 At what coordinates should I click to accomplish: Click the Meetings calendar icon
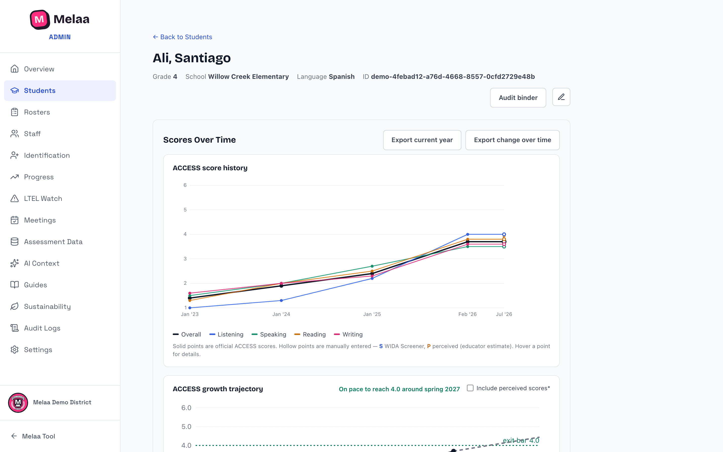tap(14, 220)
